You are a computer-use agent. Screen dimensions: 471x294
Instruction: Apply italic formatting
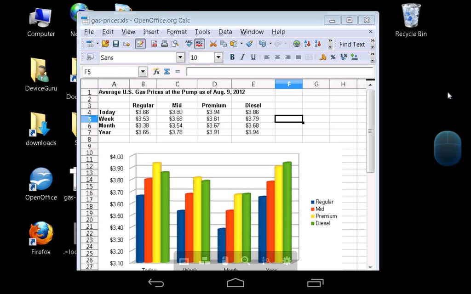(242, 57)
